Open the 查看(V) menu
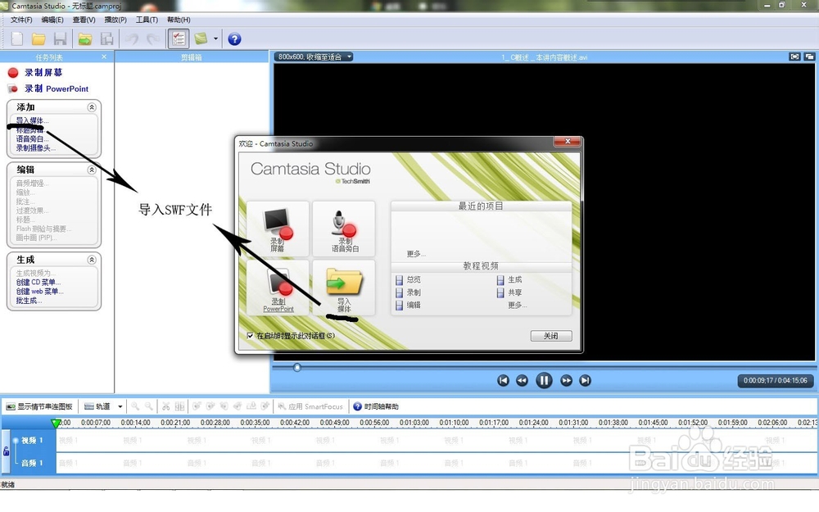Screen dimensions: 819x512 84,20
